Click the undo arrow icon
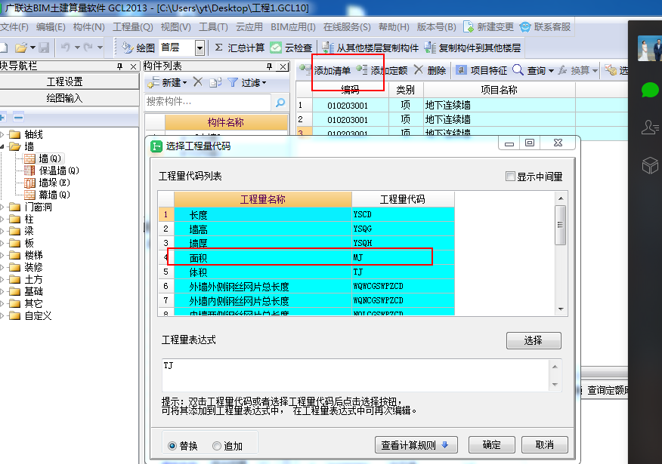Viewport: 662px width, 464px height. tap(66, 48)
